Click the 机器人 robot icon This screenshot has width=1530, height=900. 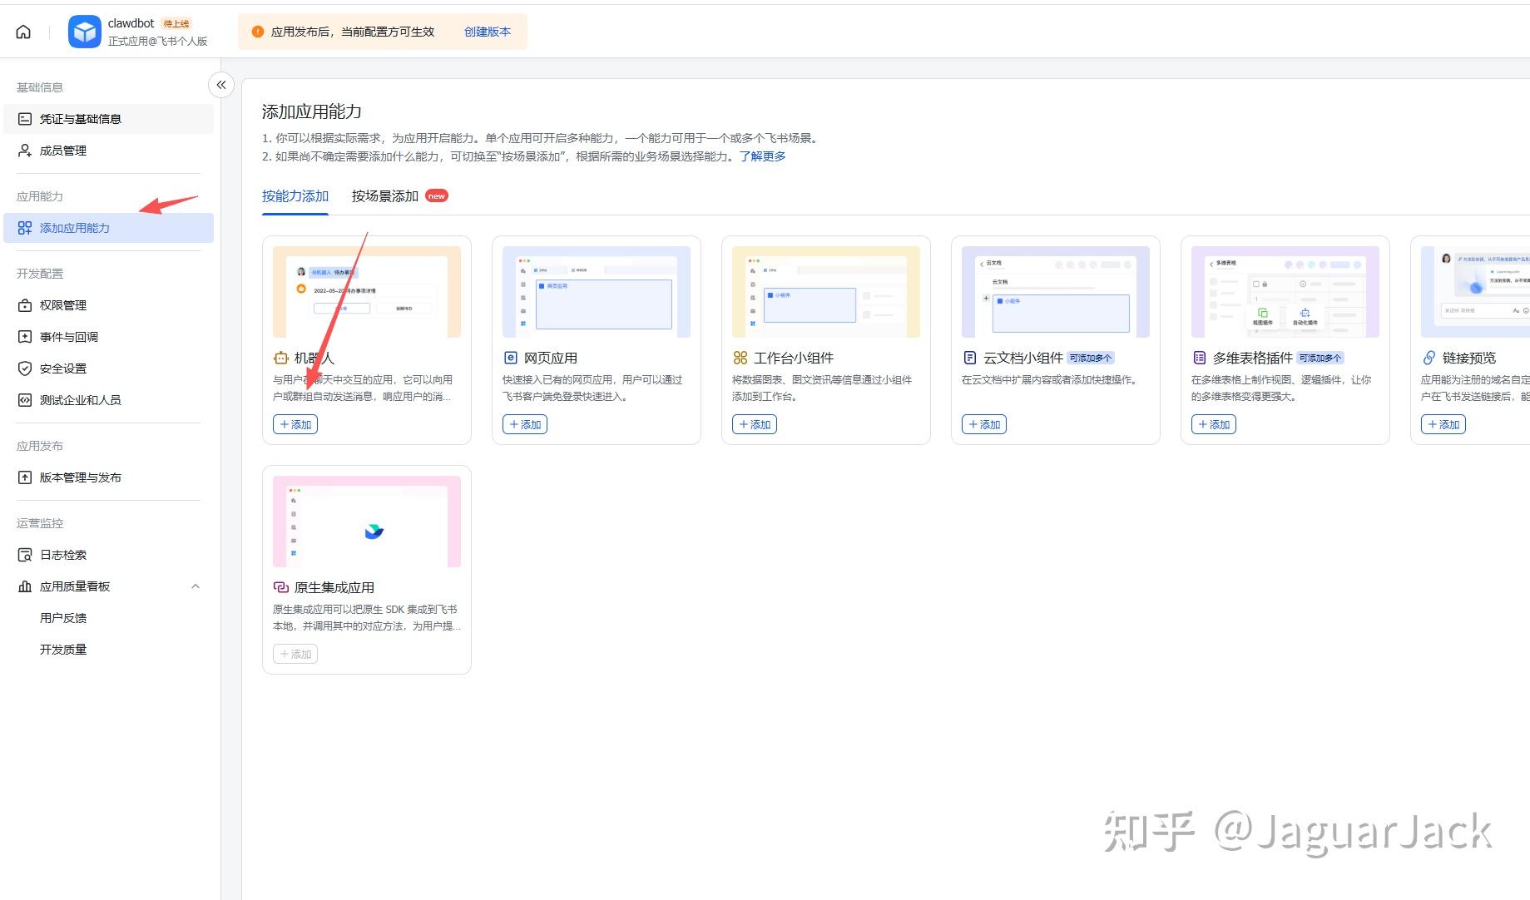[x=280, y=358]
